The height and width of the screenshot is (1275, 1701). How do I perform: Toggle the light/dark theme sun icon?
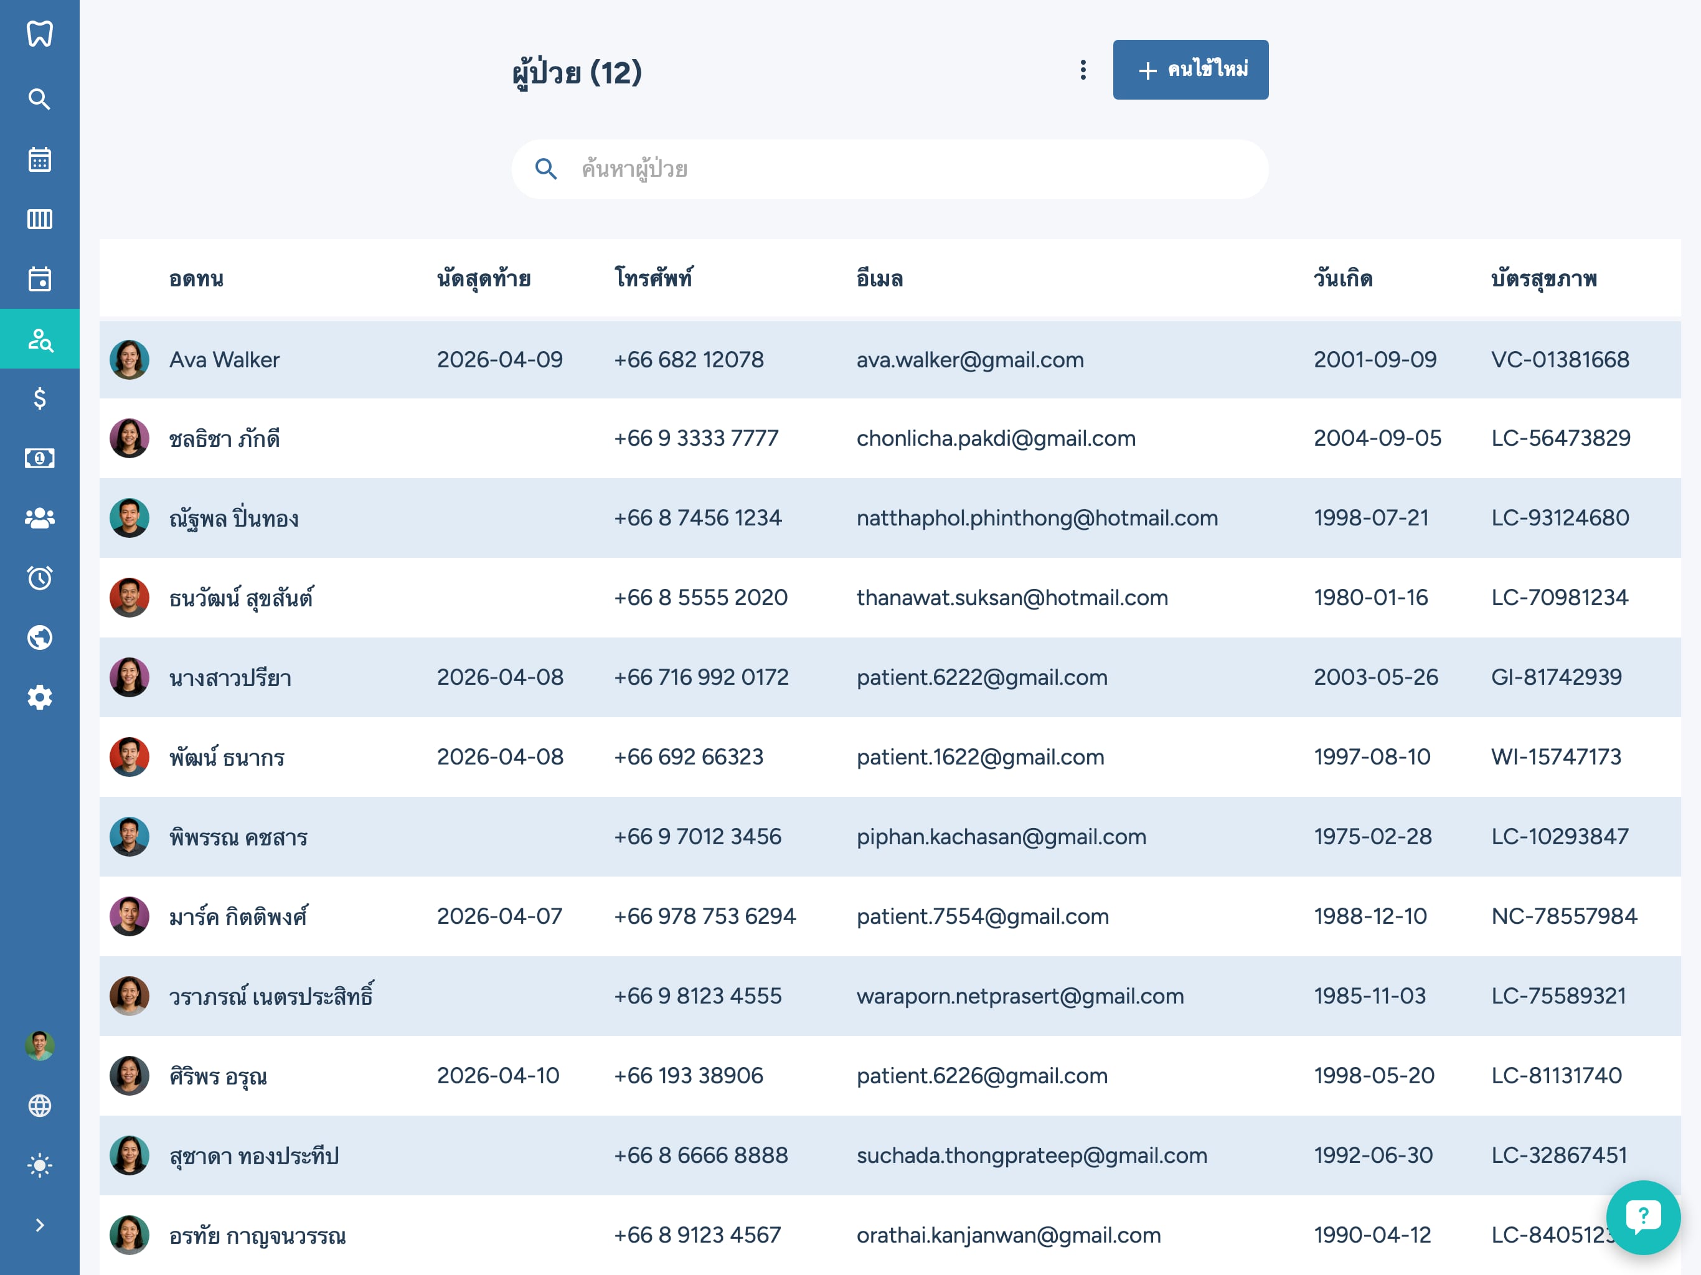tap(39, 1165)
